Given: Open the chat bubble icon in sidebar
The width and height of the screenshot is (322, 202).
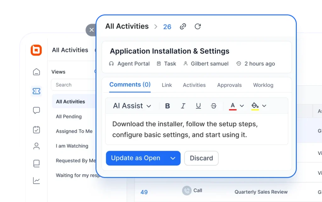Looking at the screenshot, I should [36, 110].
